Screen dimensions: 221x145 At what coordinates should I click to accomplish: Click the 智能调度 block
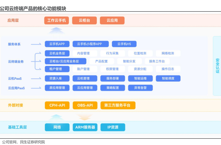pos(168,78)
